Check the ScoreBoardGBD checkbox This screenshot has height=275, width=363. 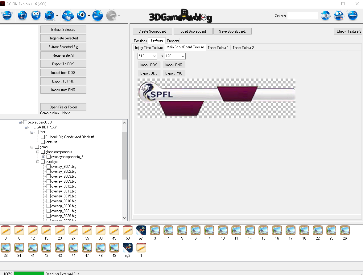click(25, 122)
